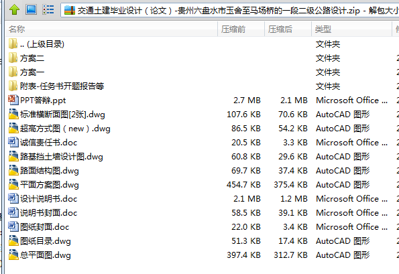
Task: Click Word icon of 图纸封面.doc
Action: 13,226
